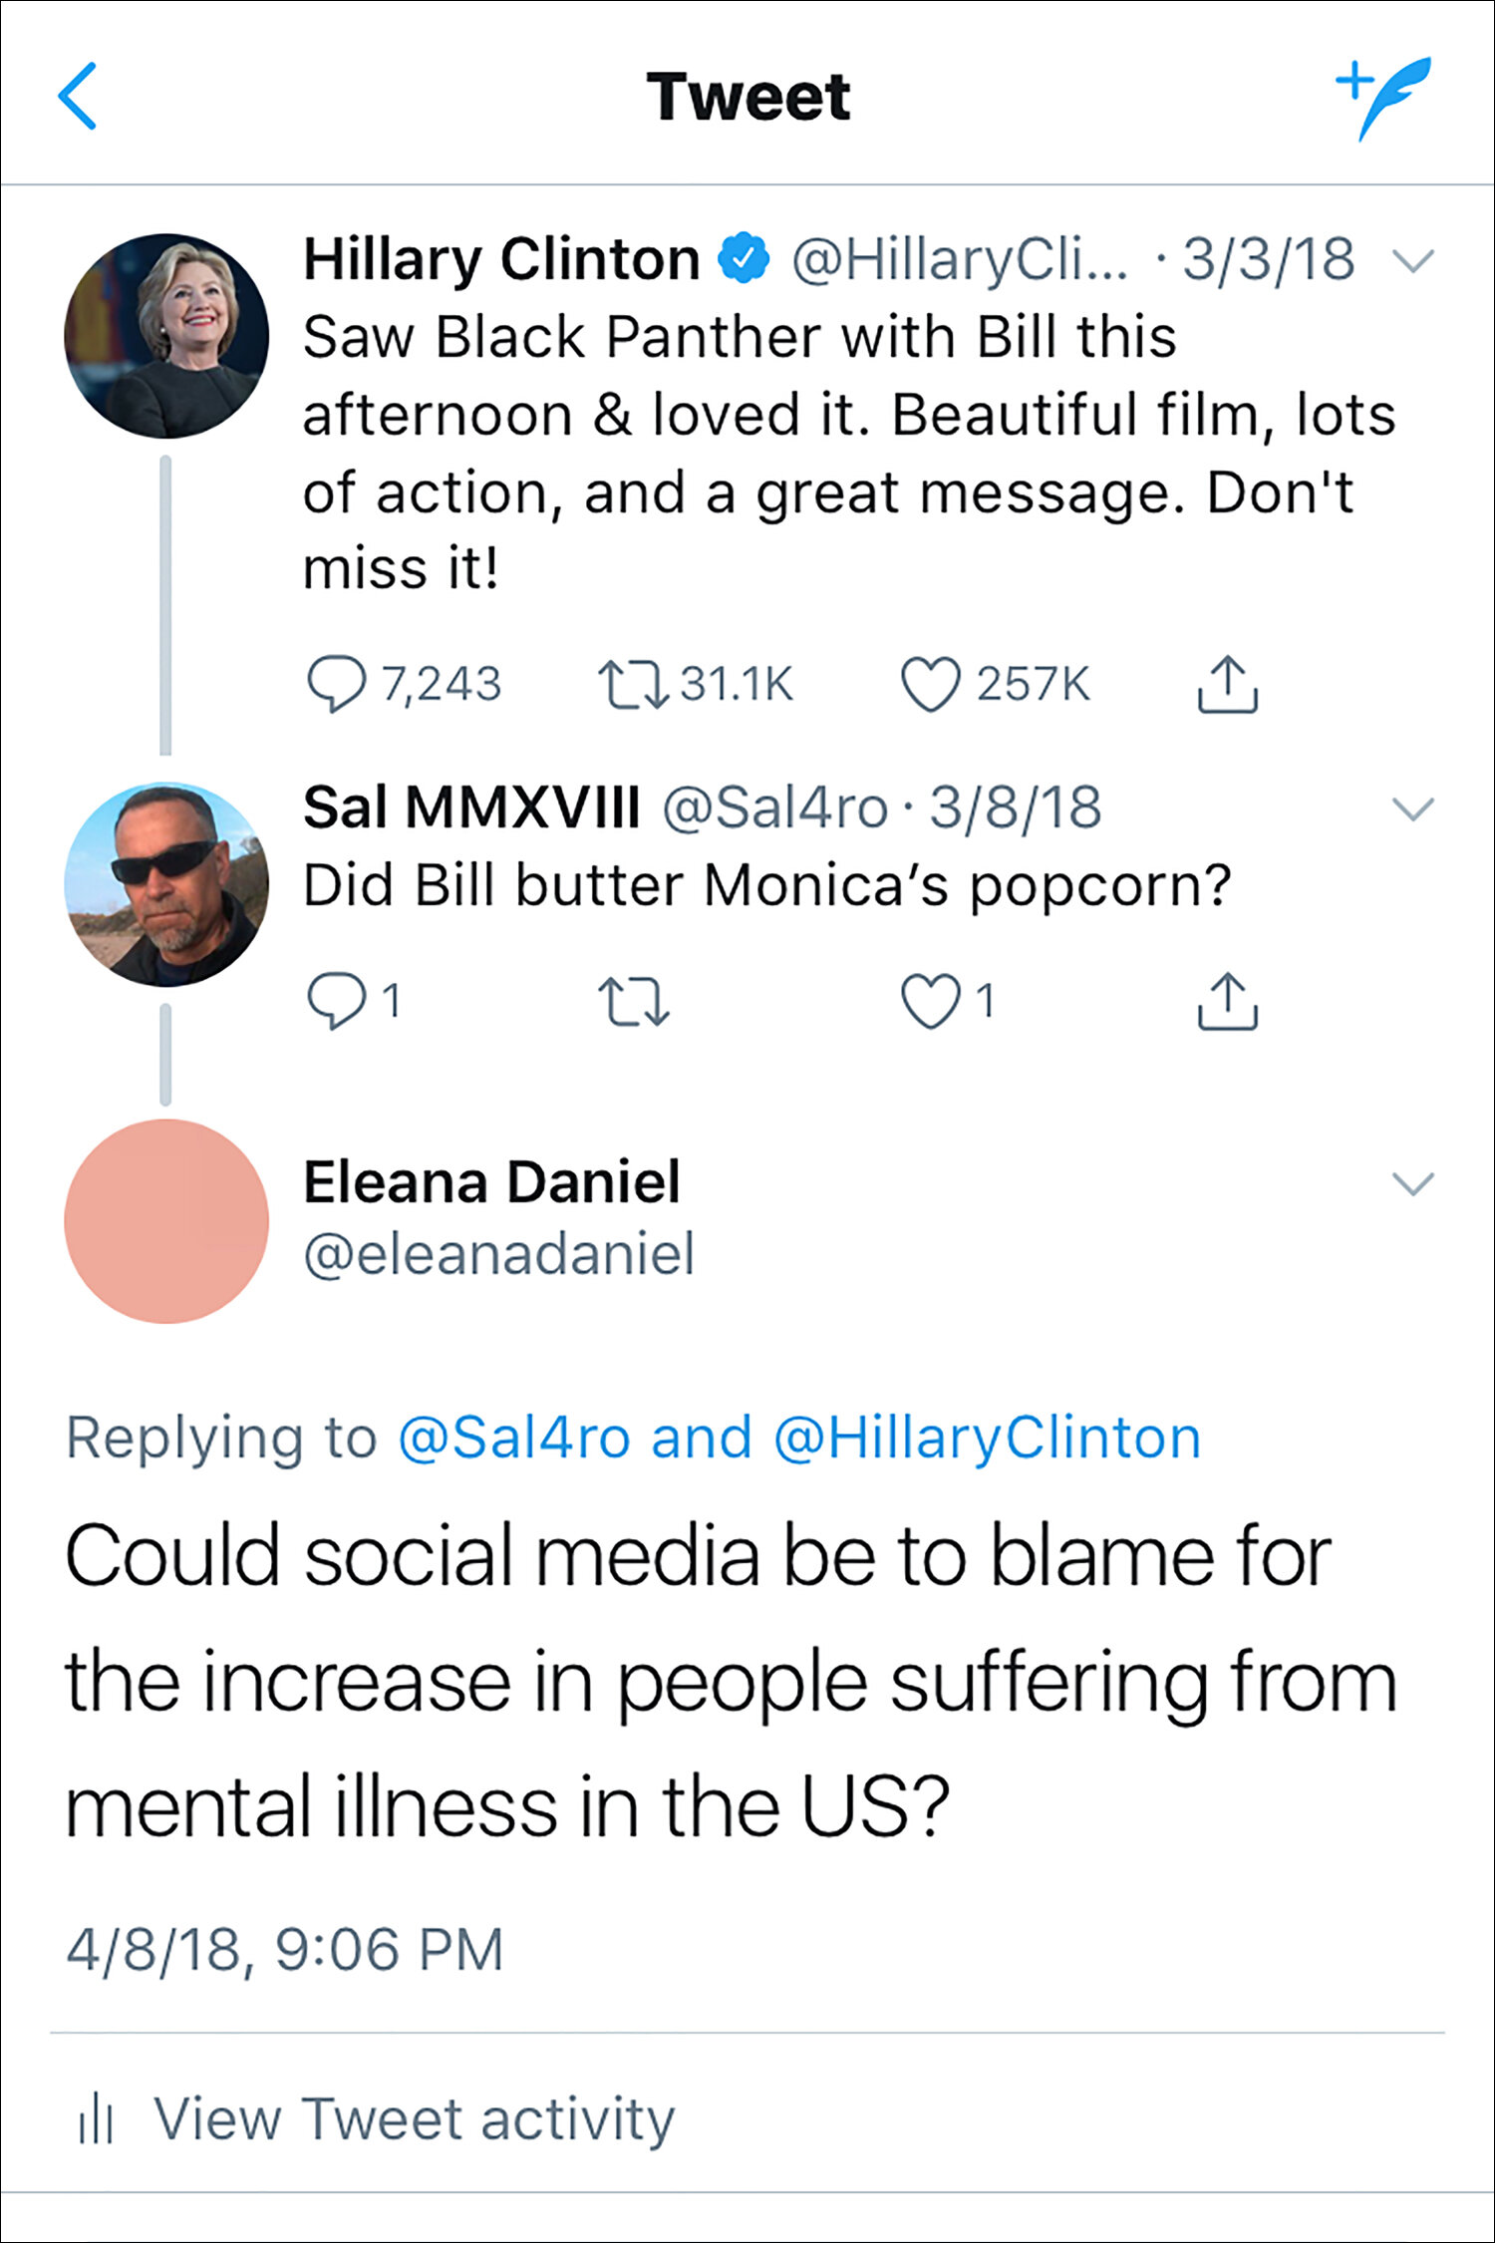Open Sal MMXVIII's profile photo
Image resolution: width=1495 pixels, height=2243 pixels.
pyautogui.click(x=166, y=884)
